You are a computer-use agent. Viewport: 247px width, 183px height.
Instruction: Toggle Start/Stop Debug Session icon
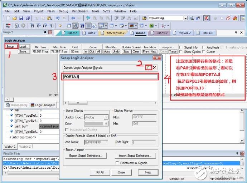(x=207, y=18)
